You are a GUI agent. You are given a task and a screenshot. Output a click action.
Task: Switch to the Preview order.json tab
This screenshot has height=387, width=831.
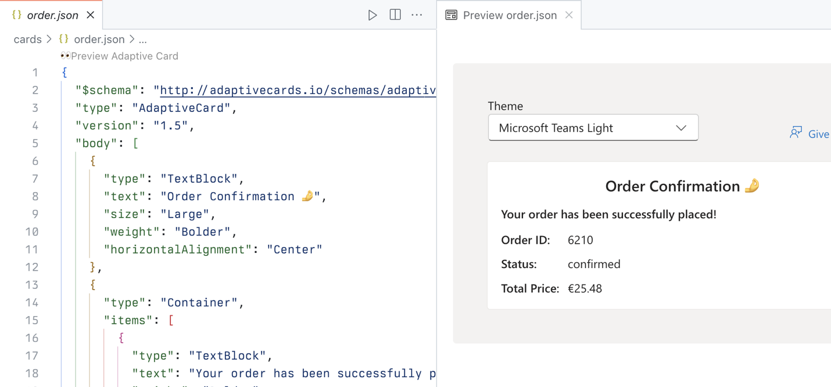tap(509, 15)
